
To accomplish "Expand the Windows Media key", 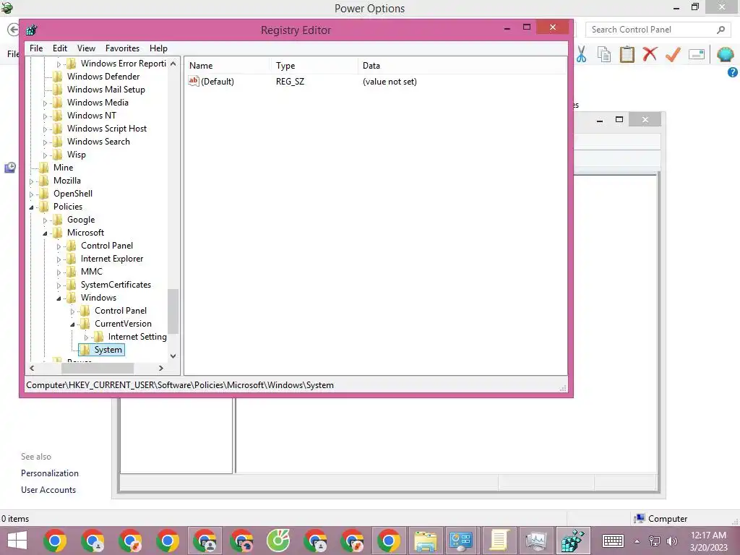I will tap(45, 103).
